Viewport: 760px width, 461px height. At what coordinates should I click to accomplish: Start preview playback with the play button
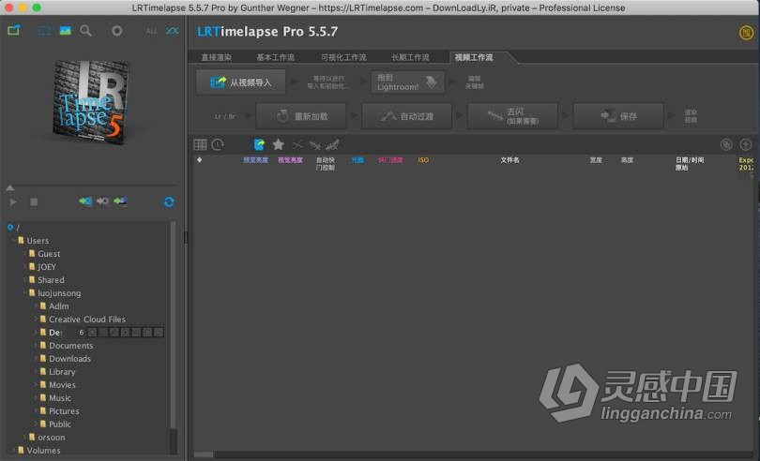pyautogui.click(x=13, y=202)
